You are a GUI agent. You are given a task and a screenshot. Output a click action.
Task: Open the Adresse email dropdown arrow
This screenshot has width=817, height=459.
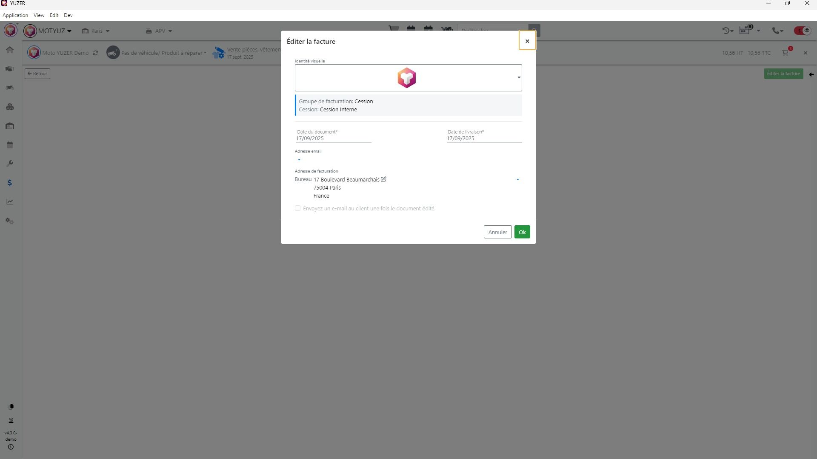(x=299, y=160)
